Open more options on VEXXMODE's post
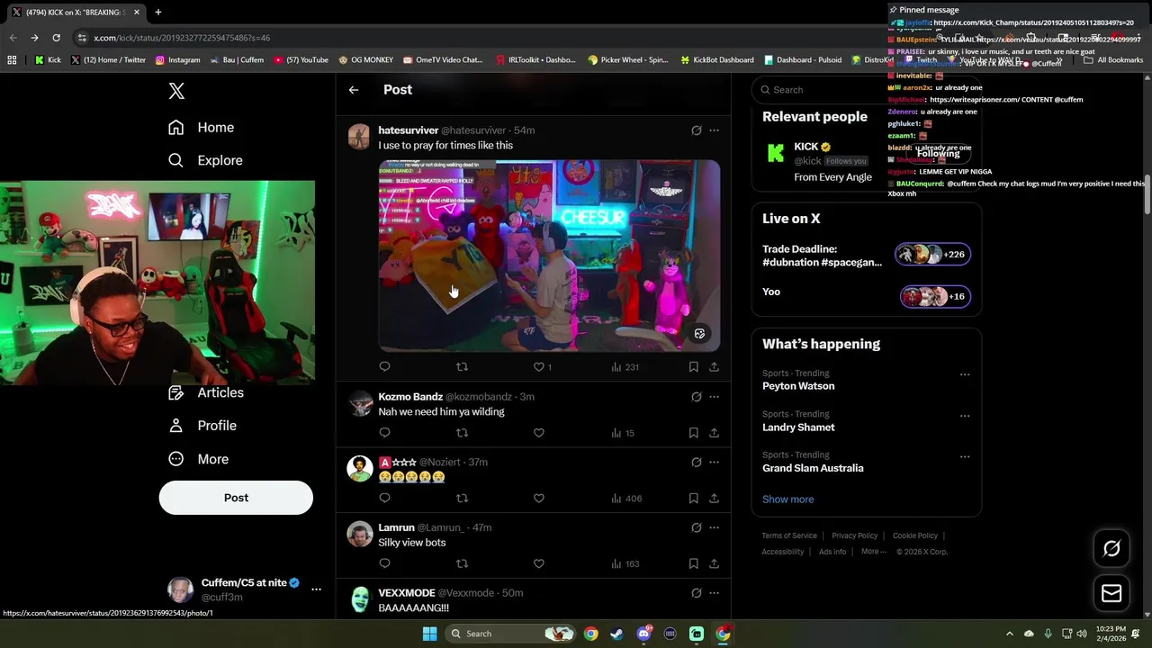Screen dimensions: 1152x648 click(x=714, y=593)
